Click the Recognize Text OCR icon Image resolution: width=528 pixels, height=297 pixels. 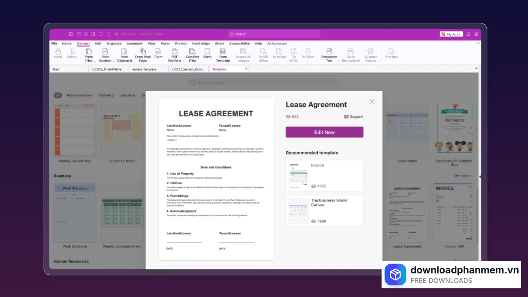click(329, 52)
